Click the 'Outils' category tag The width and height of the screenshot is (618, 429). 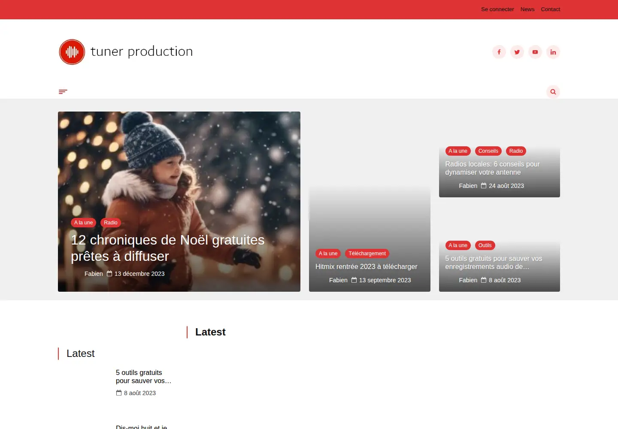click(485, 245)
